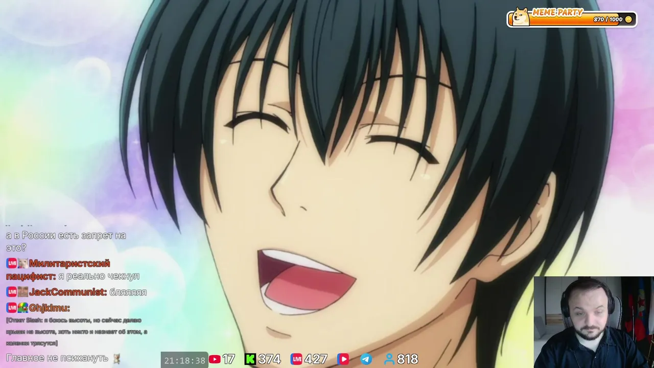Click the LIVE badge beside JackCommunist
Screen dimensions: 654x368
(12, 292)
